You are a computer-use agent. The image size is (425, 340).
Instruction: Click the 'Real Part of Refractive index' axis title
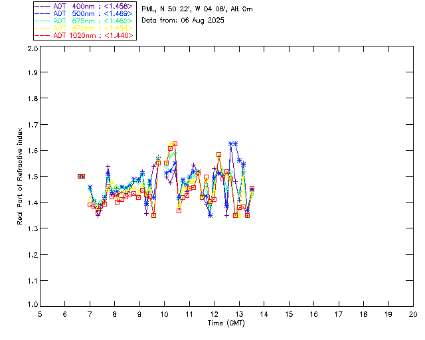pyautogui.click(x=20, y=176)
